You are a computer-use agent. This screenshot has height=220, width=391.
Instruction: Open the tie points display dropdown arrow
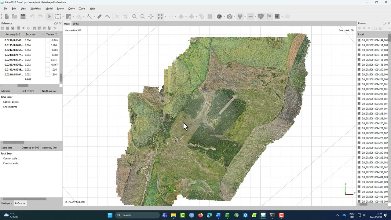[165, 16]
